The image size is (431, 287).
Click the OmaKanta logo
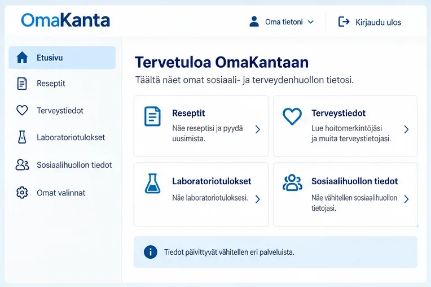point(65,20)
